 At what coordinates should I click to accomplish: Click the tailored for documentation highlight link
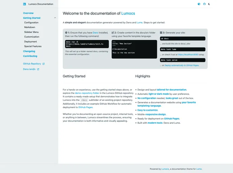tap(171, 90)
